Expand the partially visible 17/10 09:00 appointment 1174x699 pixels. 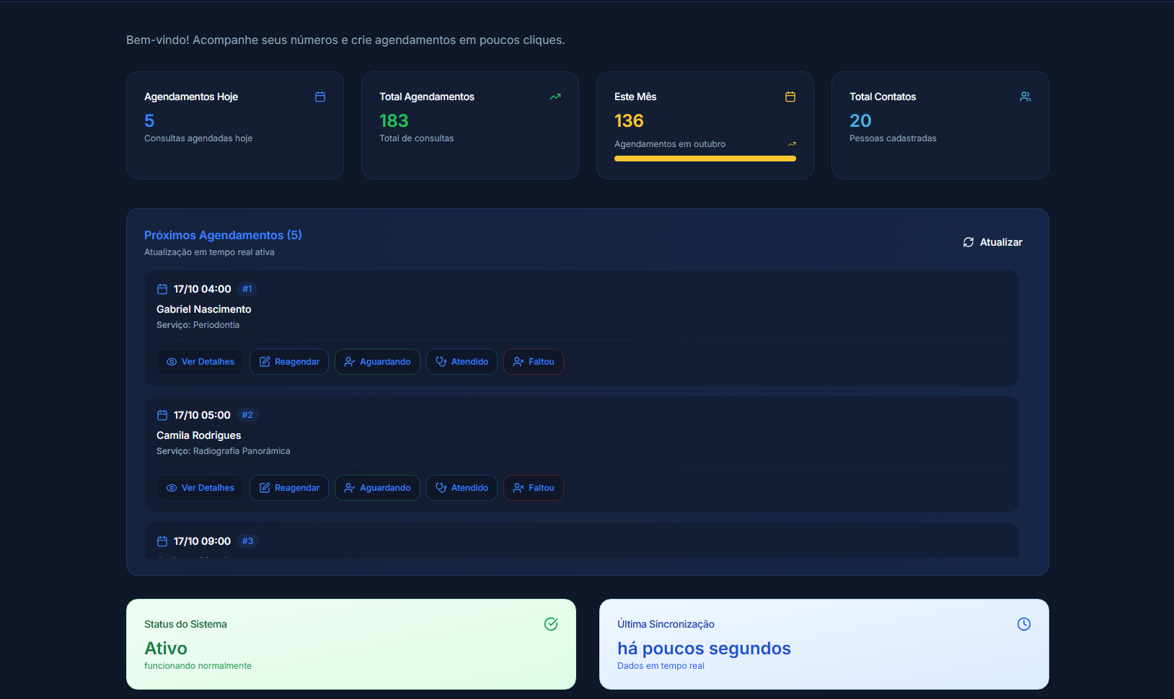click(202, 542)
